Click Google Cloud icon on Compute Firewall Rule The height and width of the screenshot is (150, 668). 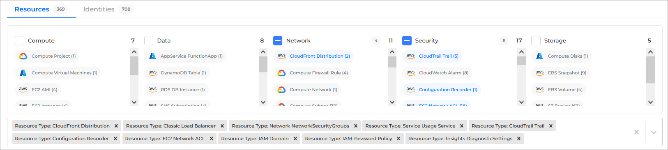coord(281,73)
